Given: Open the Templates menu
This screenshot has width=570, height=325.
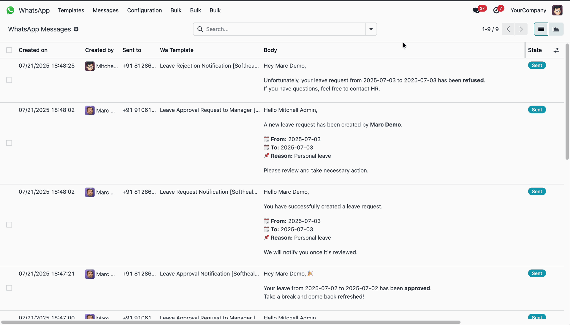Looking at the screenshot, I should point(71,10).
